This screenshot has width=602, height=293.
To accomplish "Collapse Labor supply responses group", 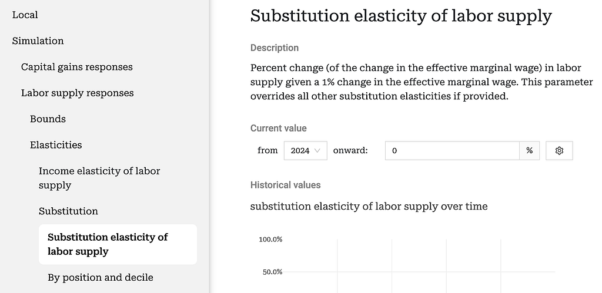I will tap(77, 93).
